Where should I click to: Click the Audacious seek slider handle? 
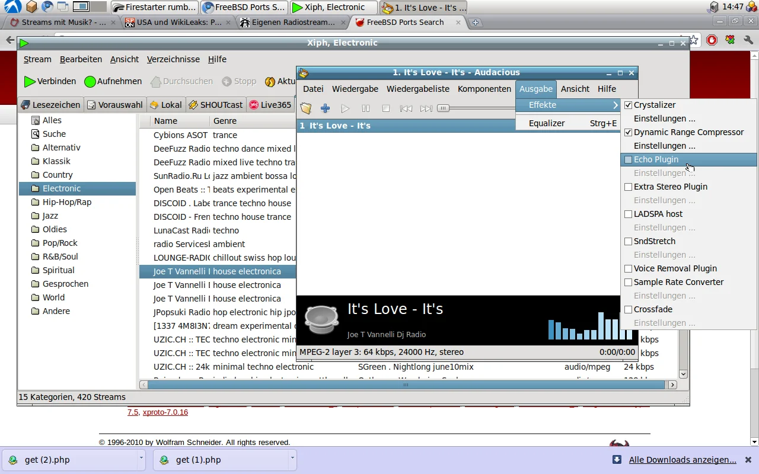click(x=444, y=108)
